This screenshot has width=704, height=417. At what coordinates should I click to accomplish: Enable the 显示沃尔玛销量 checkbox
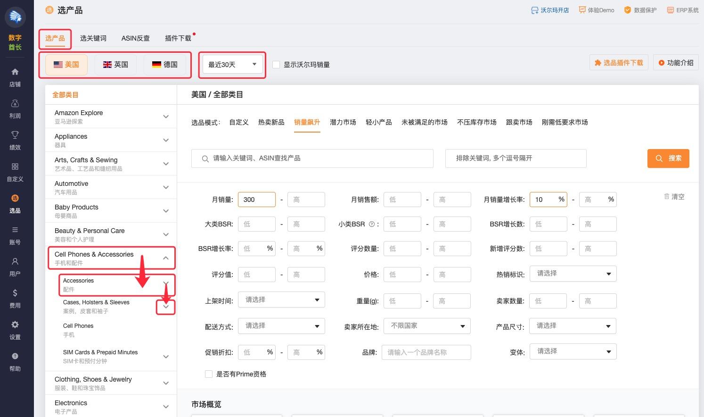(x=276, y=65)
